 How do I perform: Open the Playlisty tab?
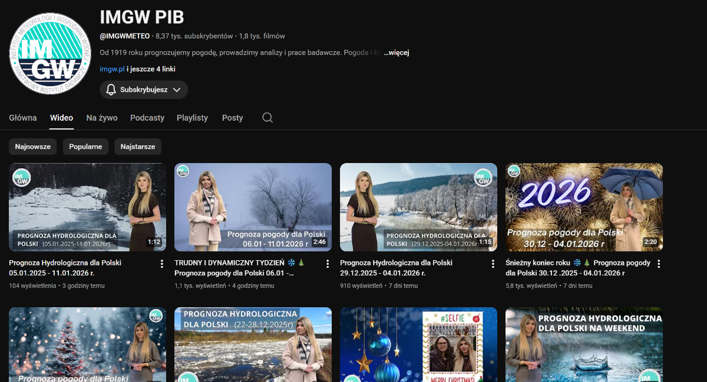click(192, 118)
